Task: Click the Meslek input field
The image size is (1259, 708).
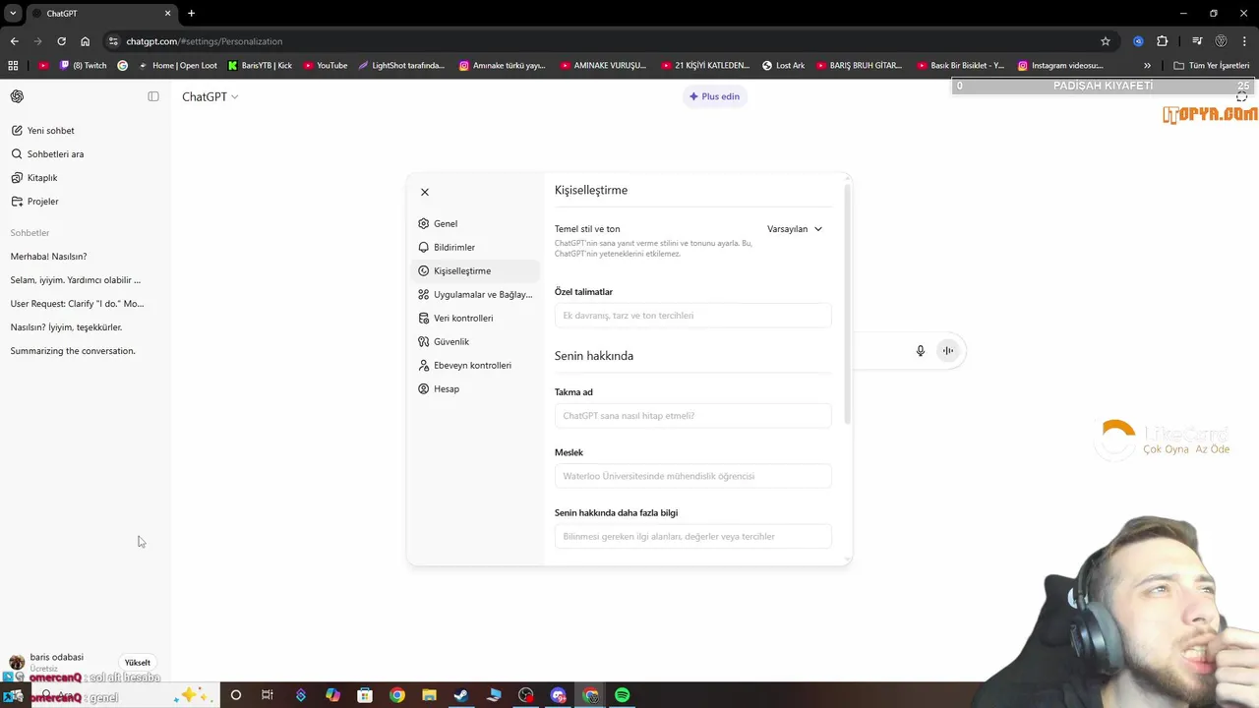Action: [692, 476]
